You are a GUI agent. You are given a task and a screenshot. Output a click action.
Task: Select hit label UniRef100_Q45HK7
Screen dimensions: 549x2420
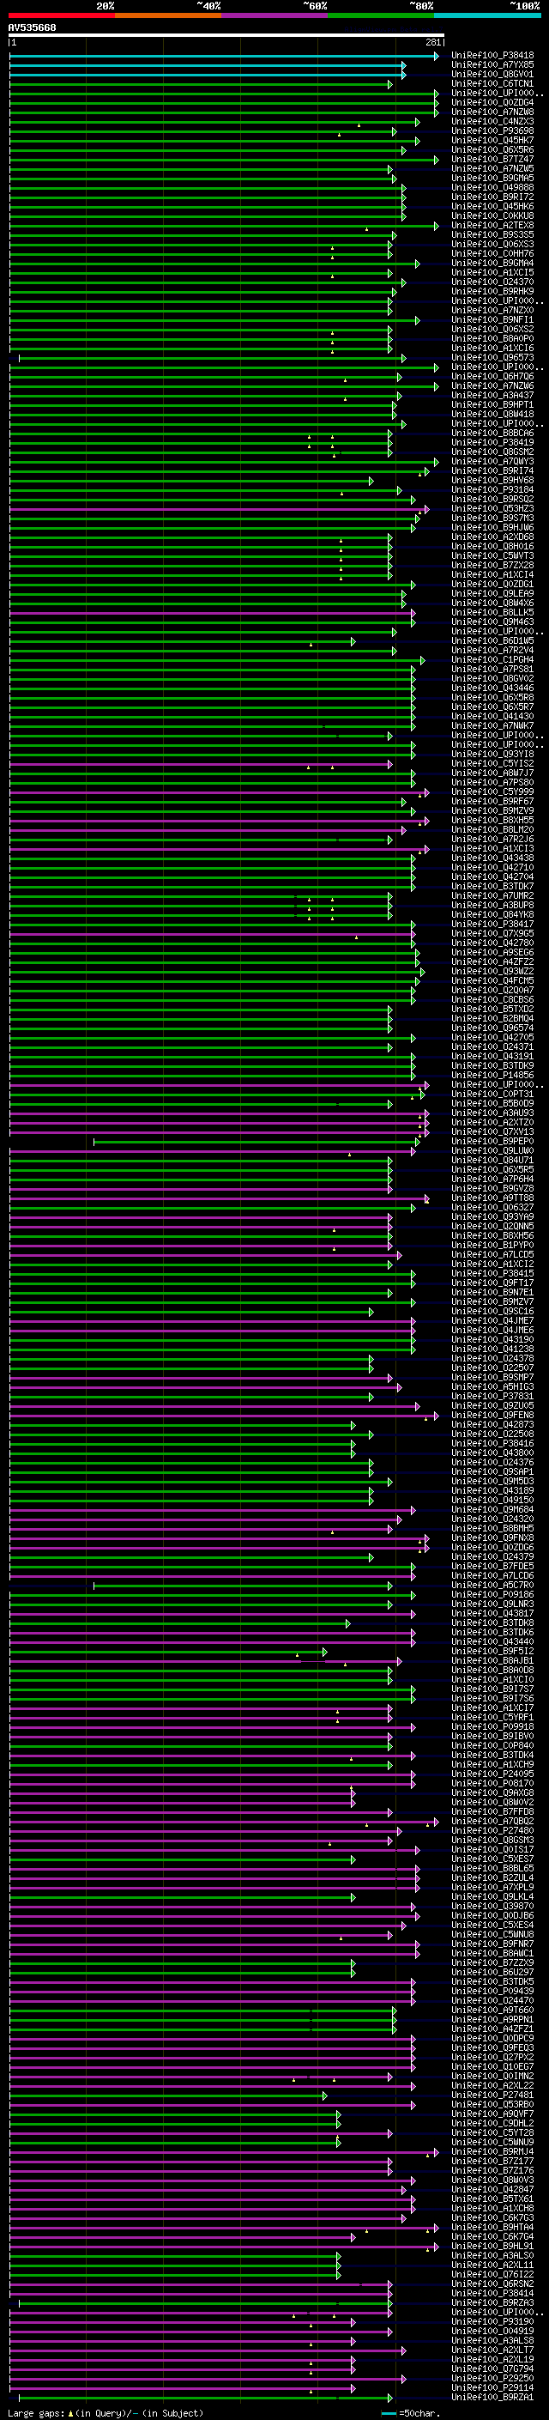tap(492, 140)
